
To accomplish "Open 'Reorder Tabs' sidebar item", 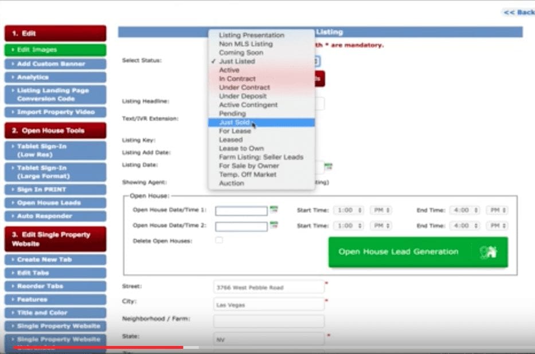I will 55,286.
